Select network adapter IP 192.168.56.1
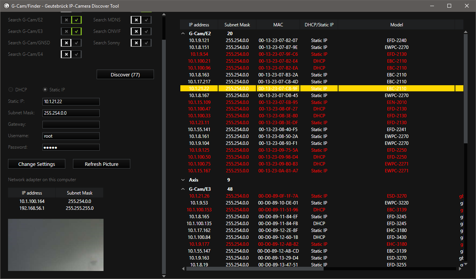The width and height of the screenshot is (476, 279). click(32, 208)
